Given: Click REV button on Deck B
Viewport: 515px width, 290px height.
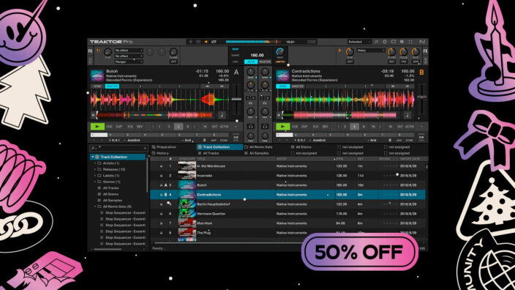Looking at the screenshot, I should (x=325, y=127).
